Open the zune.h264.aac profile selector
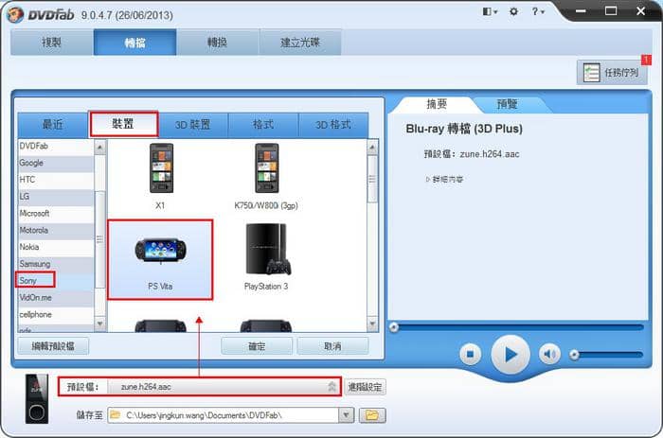Screen dimensions: 663x438 pyautogui.click(x=224, y=387)
